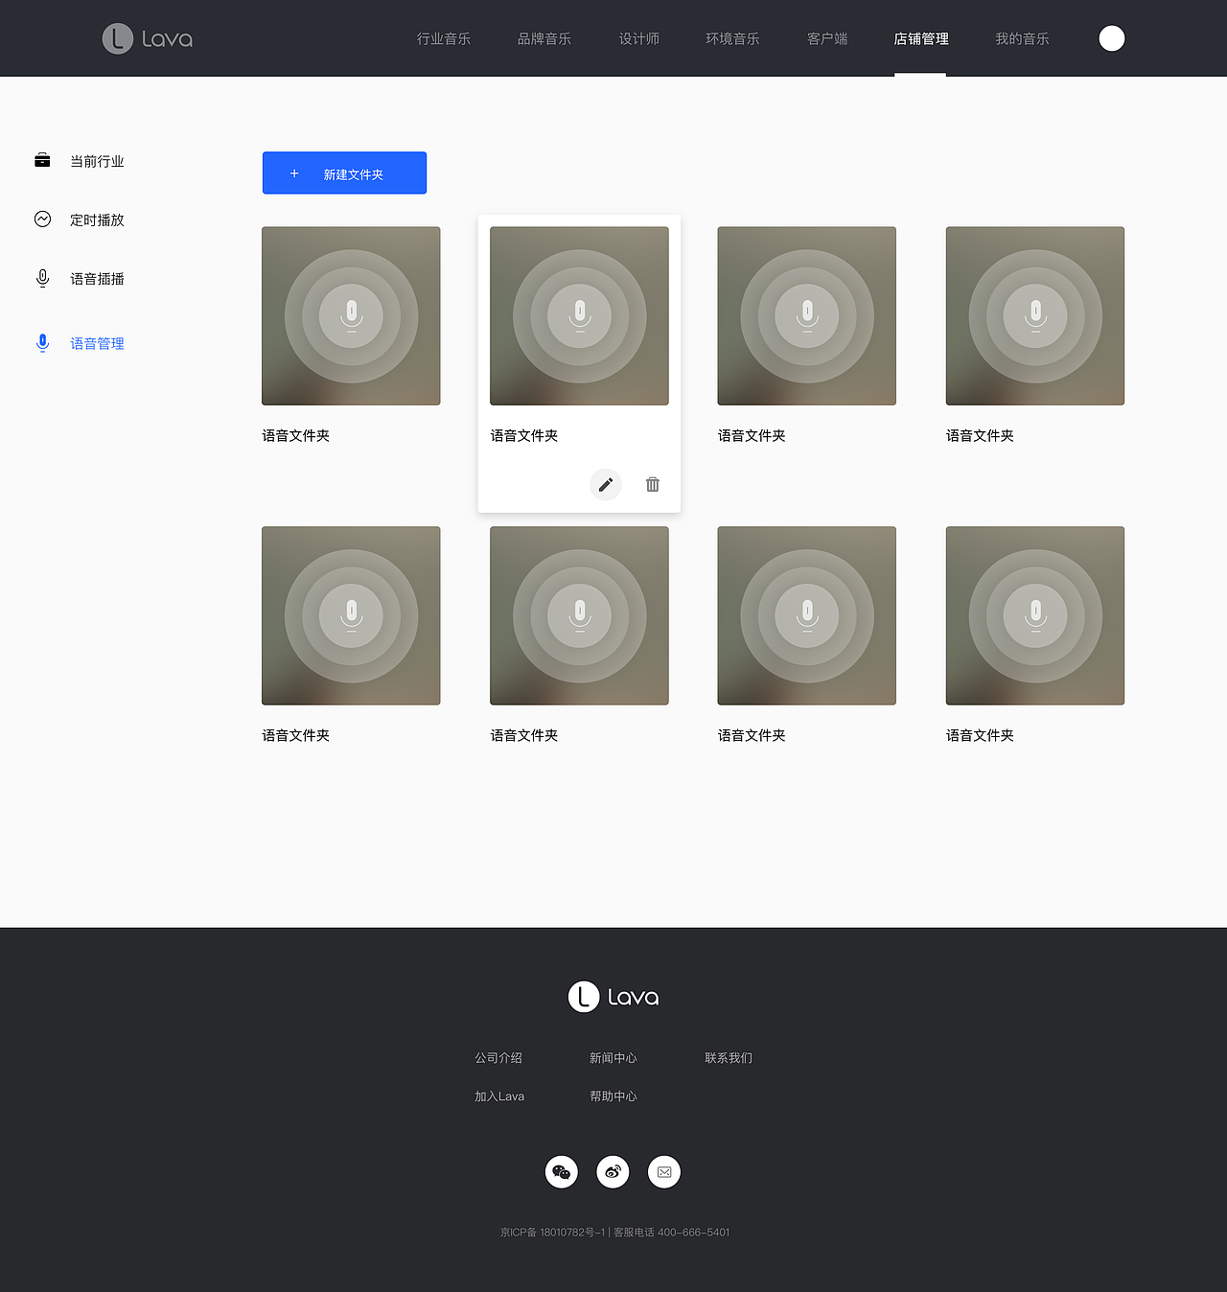This screenshot has height=1292, width=1227.
Task: Edit the highlighted folder with the pencil icon
Action: pos(606,485)
